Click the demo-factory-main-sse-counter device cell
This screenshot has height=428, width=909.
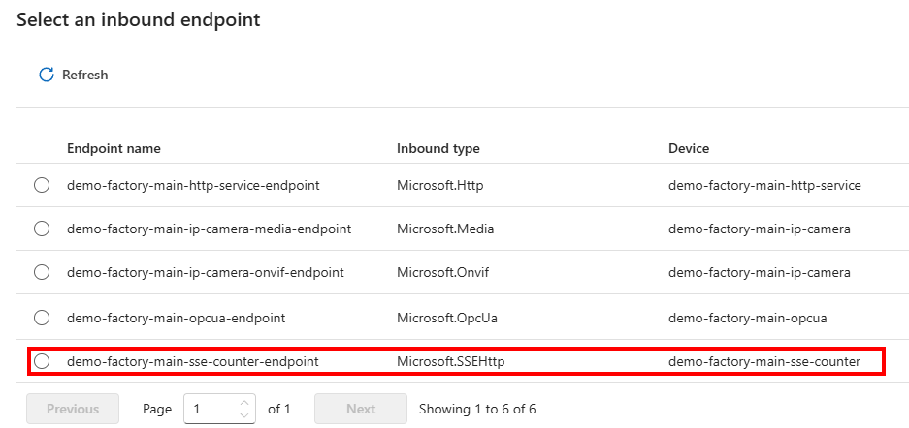point(763,361)
